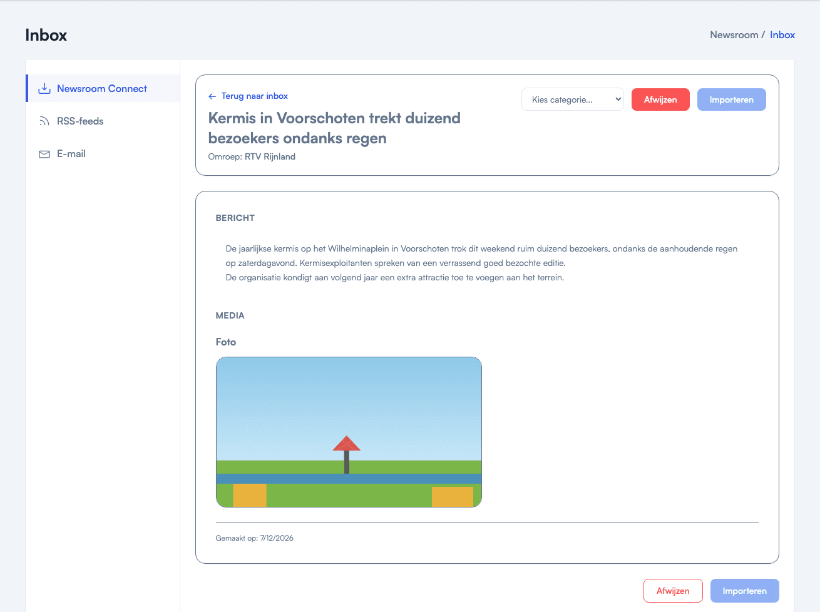Open RSS-feeds sidebar item
This screenshot has width=820, height=612.
point(103,121)
